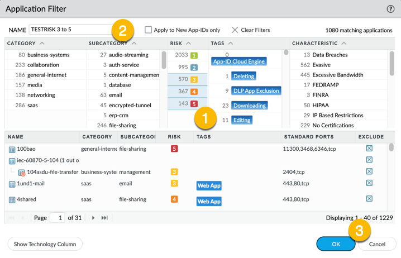Sort the RISK filter column arrow
The width and height of the screenshot is (401, 258).
(x=188, y=43)
